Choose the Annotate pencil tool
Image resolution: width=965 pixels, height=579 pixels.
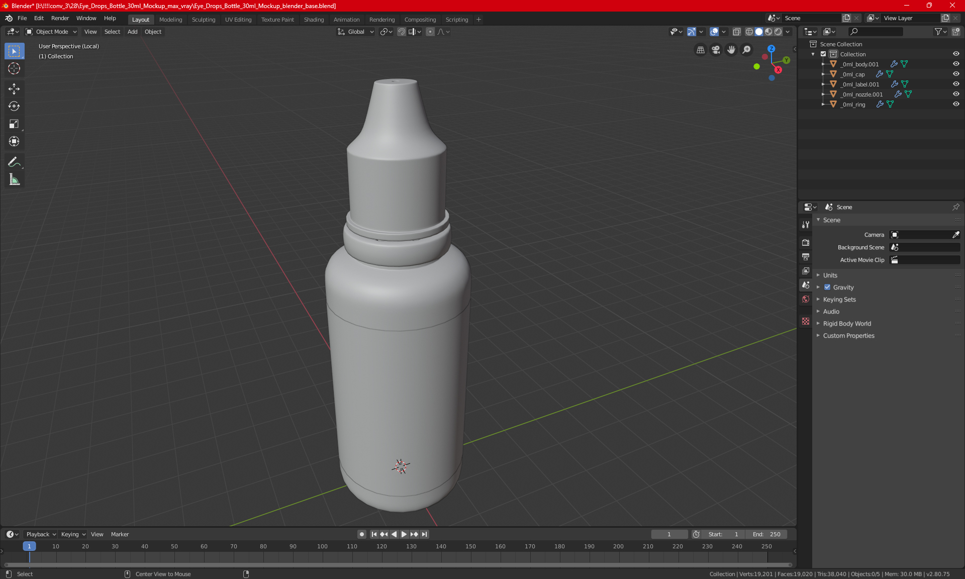(x=14, y=162)
